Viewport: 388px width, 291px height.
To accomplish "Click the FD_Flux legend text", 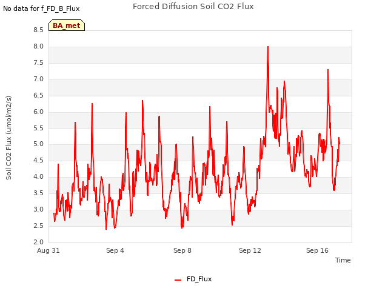I will pyautogui.click(x=199, y=279).
